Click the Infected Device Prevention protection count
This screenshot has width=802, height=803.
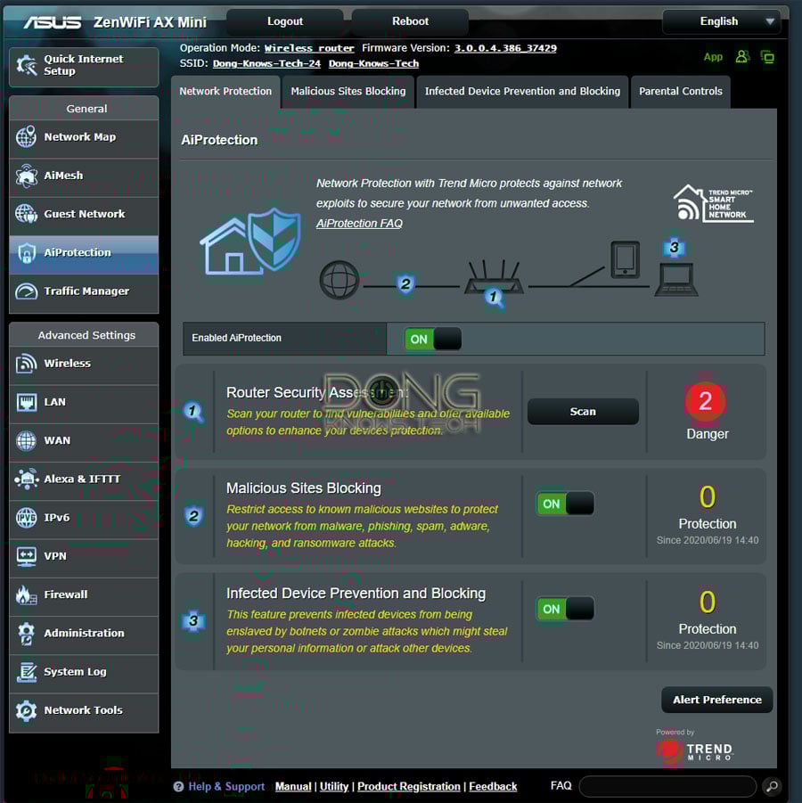[708, 602]
